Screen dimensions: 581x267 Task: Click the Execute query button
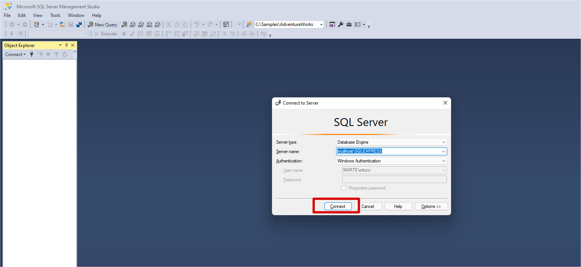pyautogui.click(x=106, y=34)
